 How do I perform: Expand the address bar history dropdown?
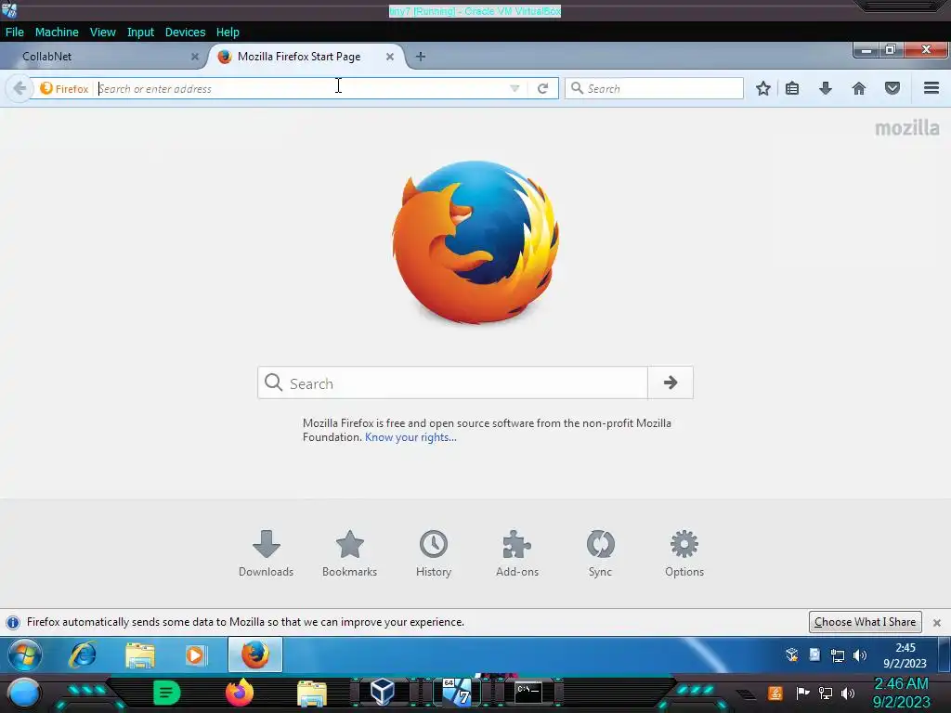[x=515, y=88]
